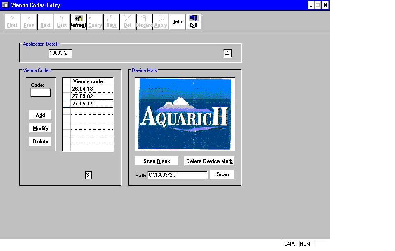Click the Scan Blank button
The image size is (395, 251).
[x=157, y=161]
